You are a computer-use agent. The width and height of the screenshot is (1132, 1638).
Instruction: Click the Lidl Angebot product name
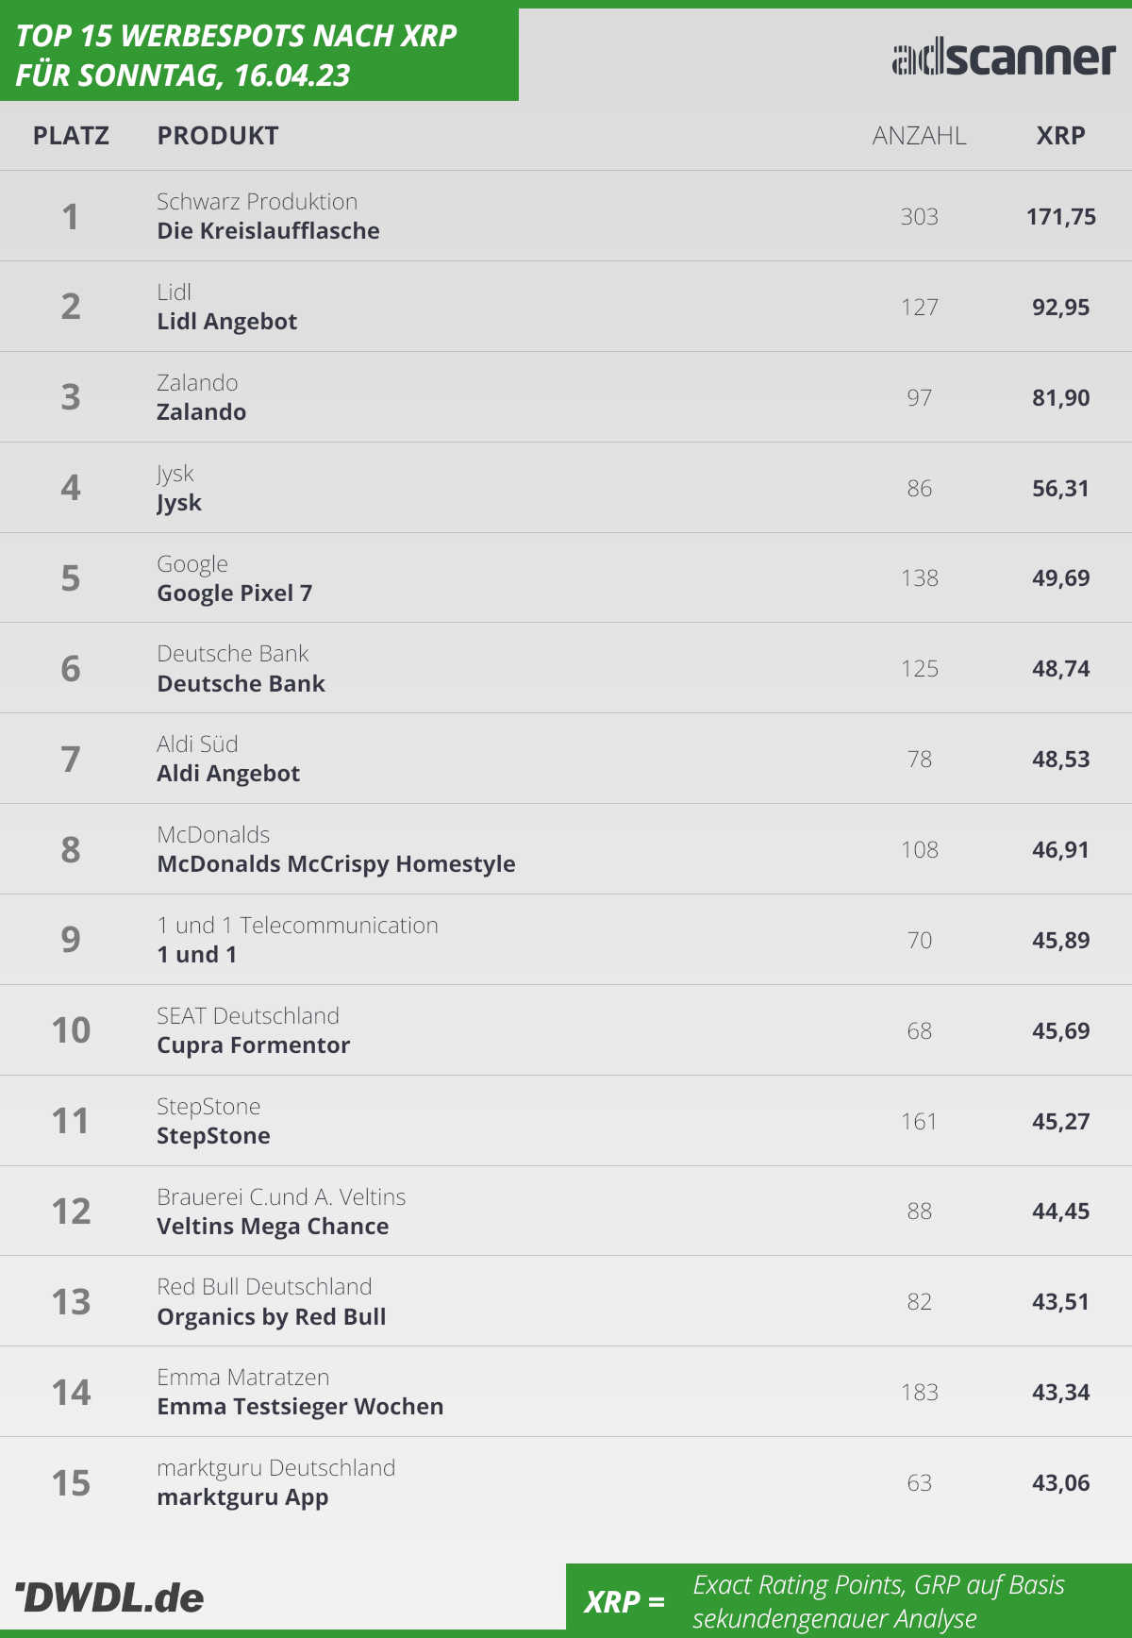(227, 322)
